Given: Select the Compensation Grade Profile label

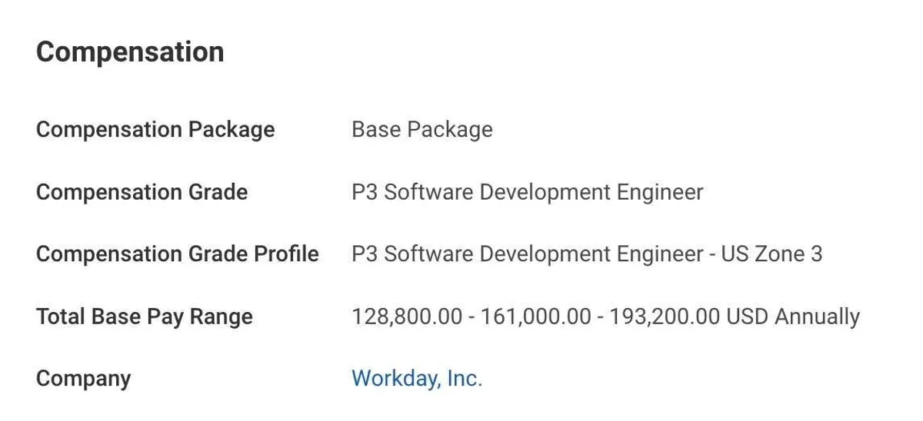Looking at the screenshot, I should coord(177,254).
